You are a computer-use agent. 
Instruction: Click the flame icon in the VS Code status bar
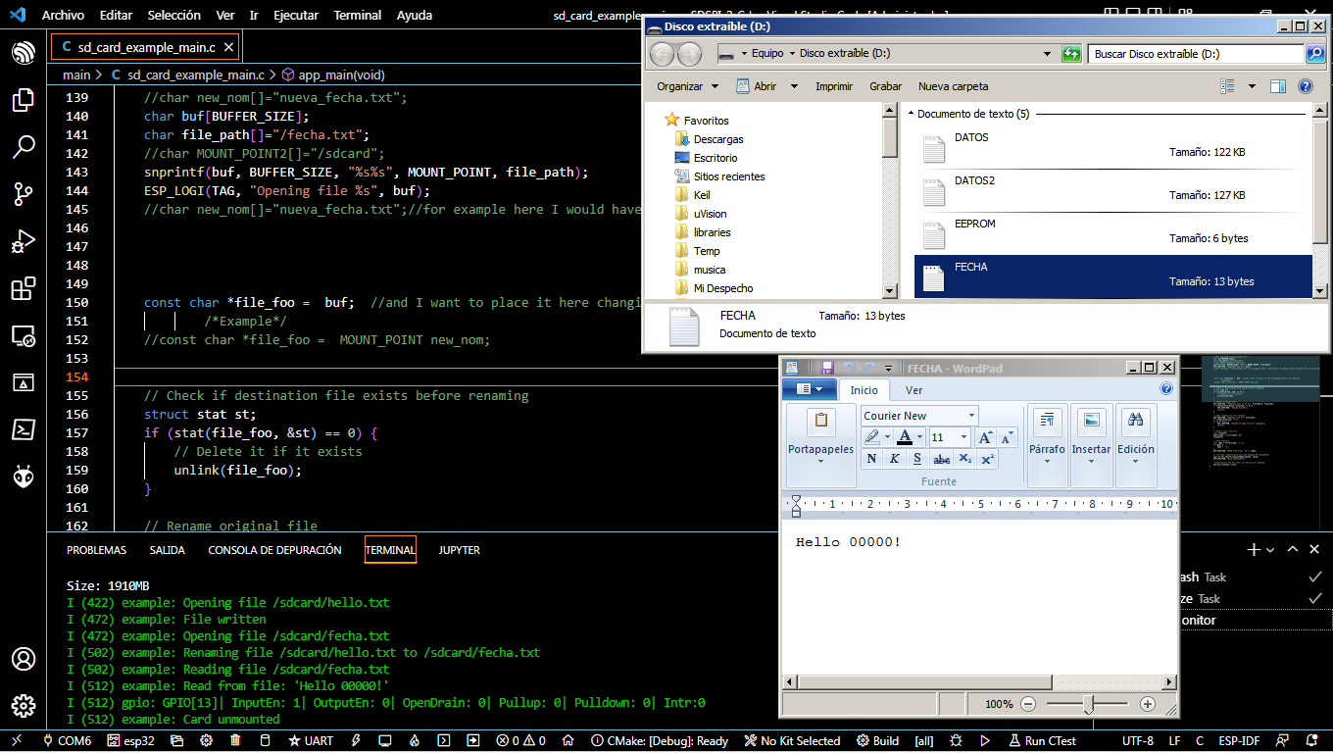tap(415, 741)
